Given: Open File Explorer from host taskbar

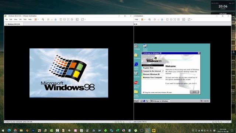Looking at the screenshot, I should pyautogui.click(x=21, y=130).
